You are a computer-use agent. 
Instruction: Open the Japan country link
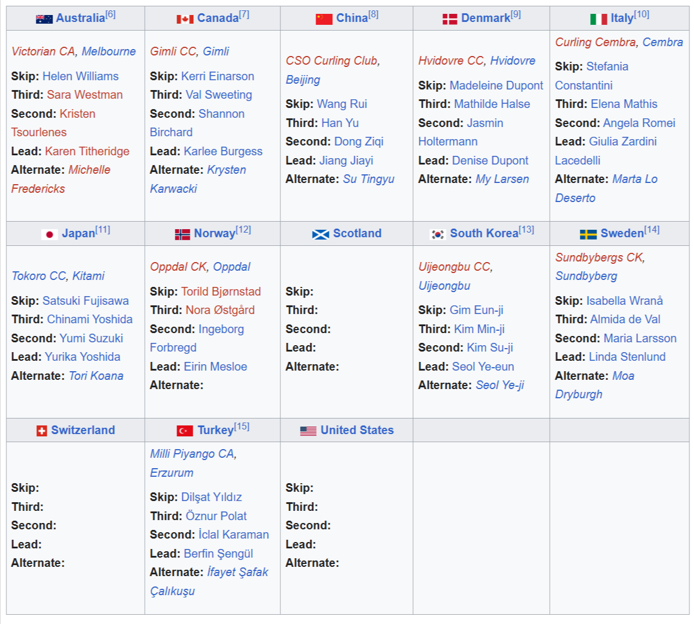click(78, 234)
